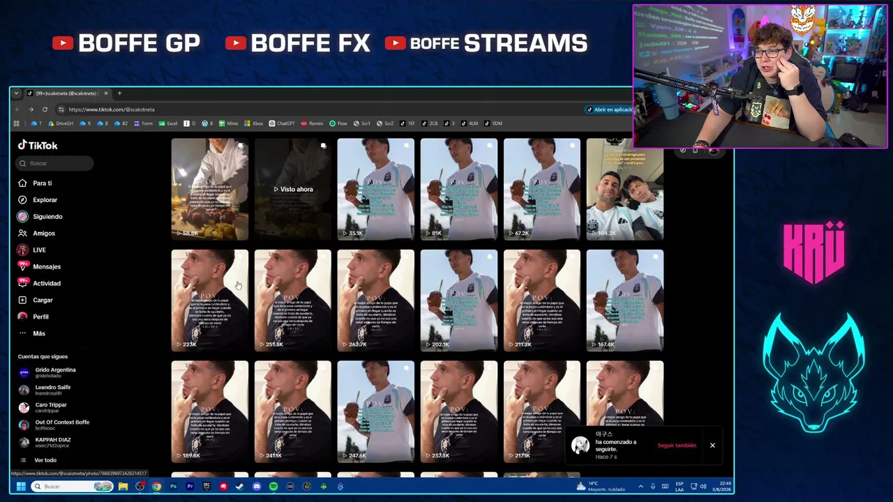Close the scalotneta TikTok tab
893x502 pixels.
point(106,93)
